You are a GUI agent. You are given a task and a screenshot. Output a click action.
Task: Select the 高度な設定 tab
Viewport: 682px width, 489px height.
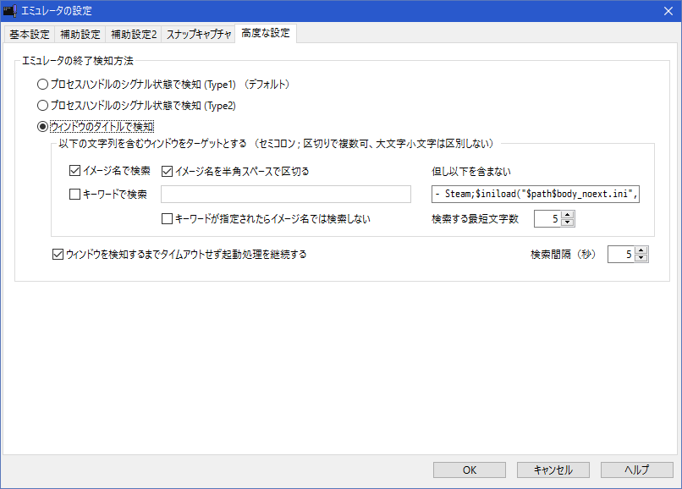tap(266, 33)
